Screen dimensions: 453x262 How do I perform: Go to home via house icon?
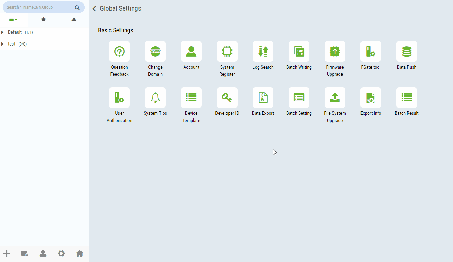pyautogui.click(x=79, y=254)
